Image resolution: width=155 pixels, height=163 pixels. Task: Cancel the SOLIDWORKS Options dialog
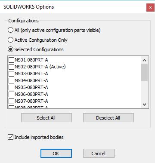tap(99, 154)
